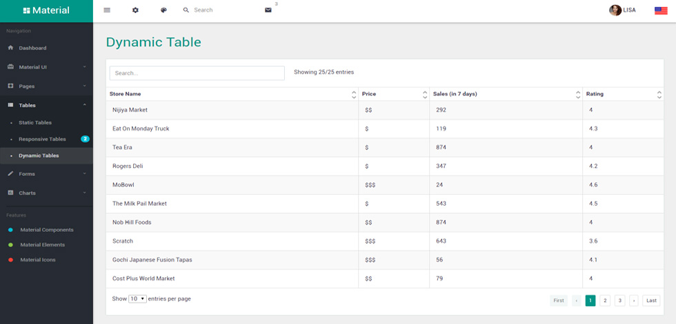Viewport: 676px width, 324px height.
Task: Click the green dot beside Material Elements
Action: 11,245
